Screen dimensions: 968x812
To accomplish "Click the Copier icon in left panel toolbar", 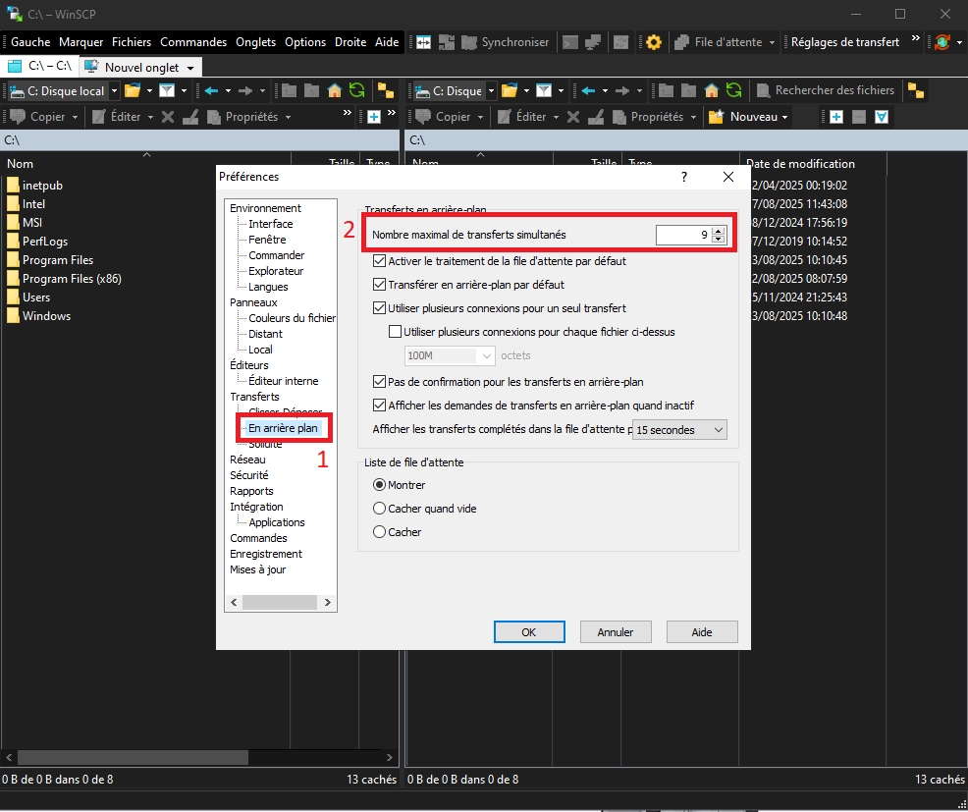I will tap(18, 117).
